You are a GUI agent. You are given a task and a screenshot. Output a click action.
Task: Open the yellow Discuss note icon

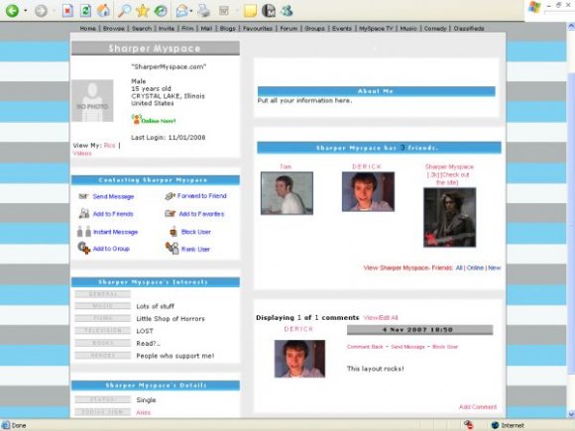point(250,11)
